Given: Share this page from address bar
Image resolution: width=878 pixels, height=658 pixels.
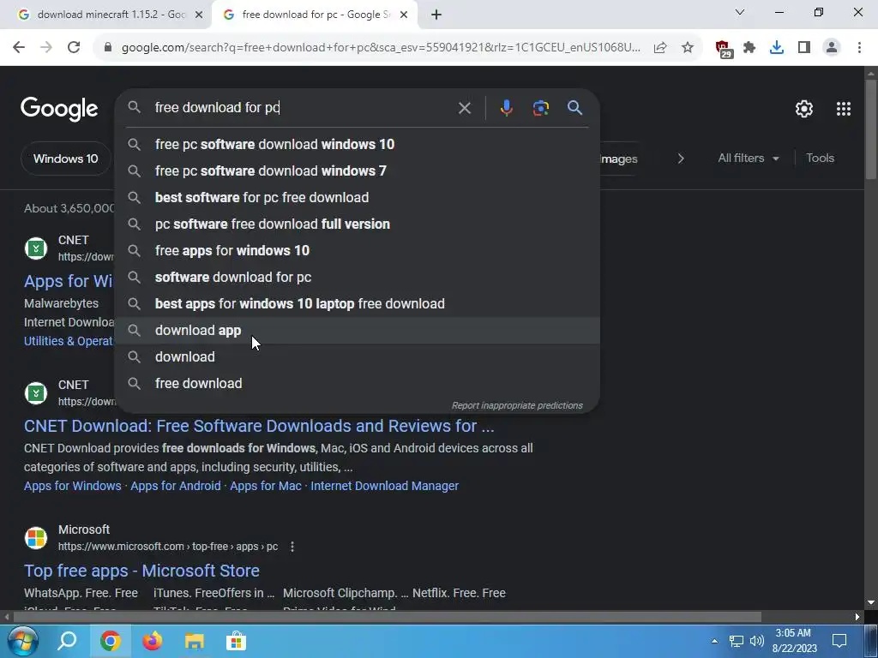Looking at the screenshot, I should point(660,48).
